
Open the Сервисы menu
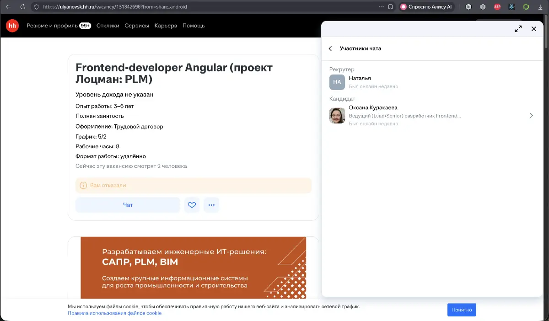pos(137,26)
